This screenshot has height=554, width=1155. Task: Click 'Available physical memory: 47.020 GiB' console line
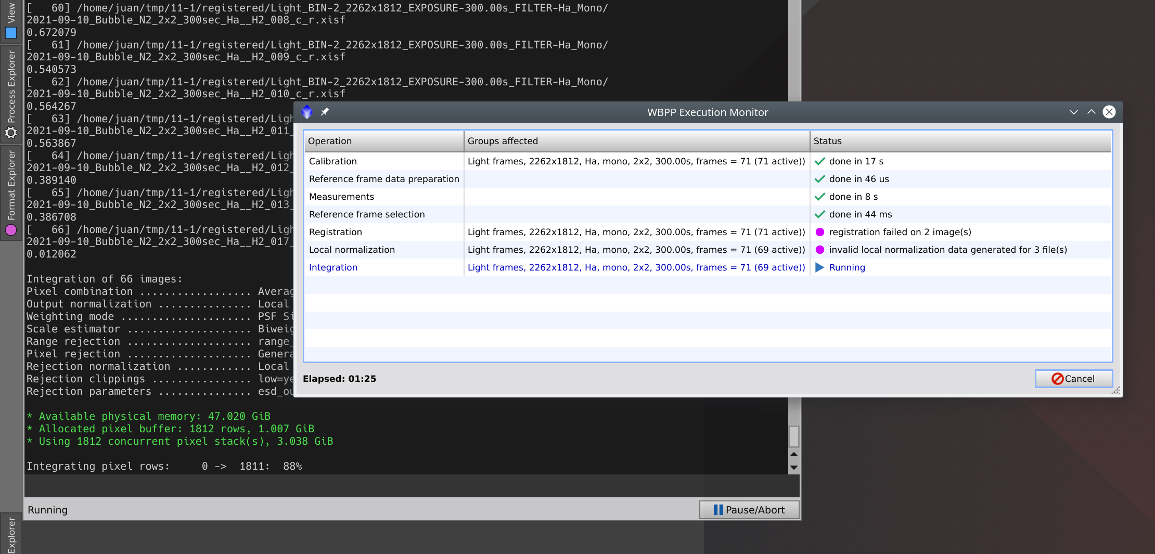[x=149, y=416]
